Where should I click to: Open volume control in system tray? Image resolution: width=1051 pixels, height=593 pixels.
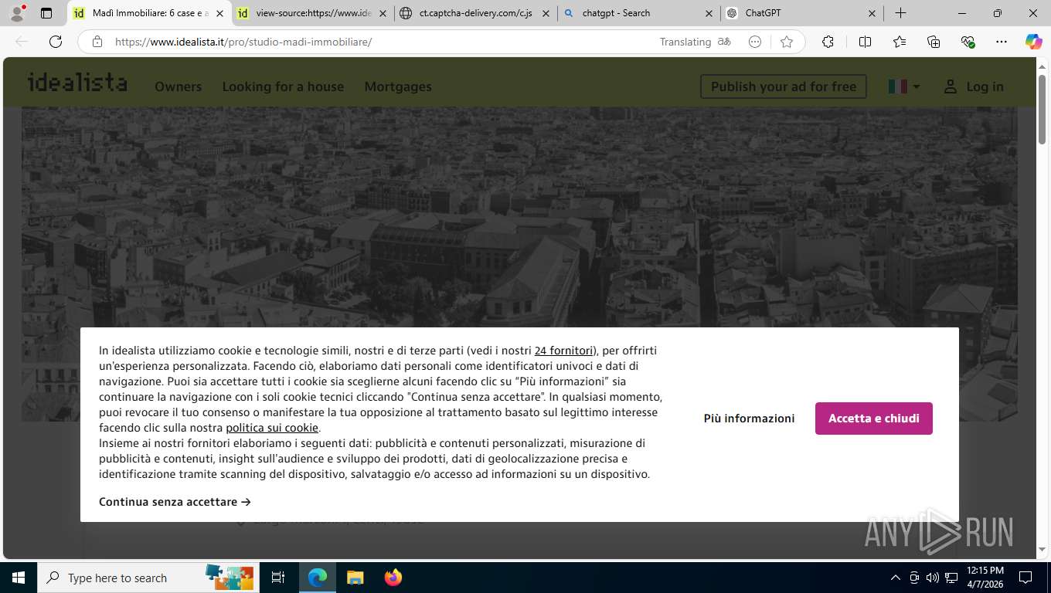[x=932, y=578]
